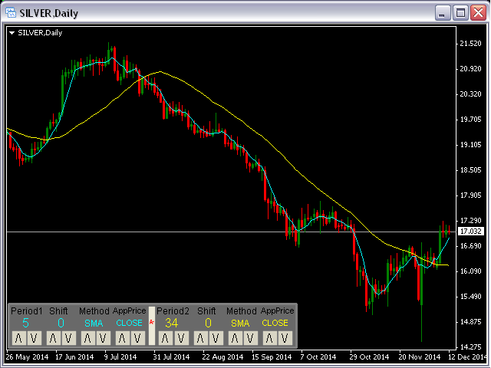Switch first Method with down arrow

pos(101,338)
